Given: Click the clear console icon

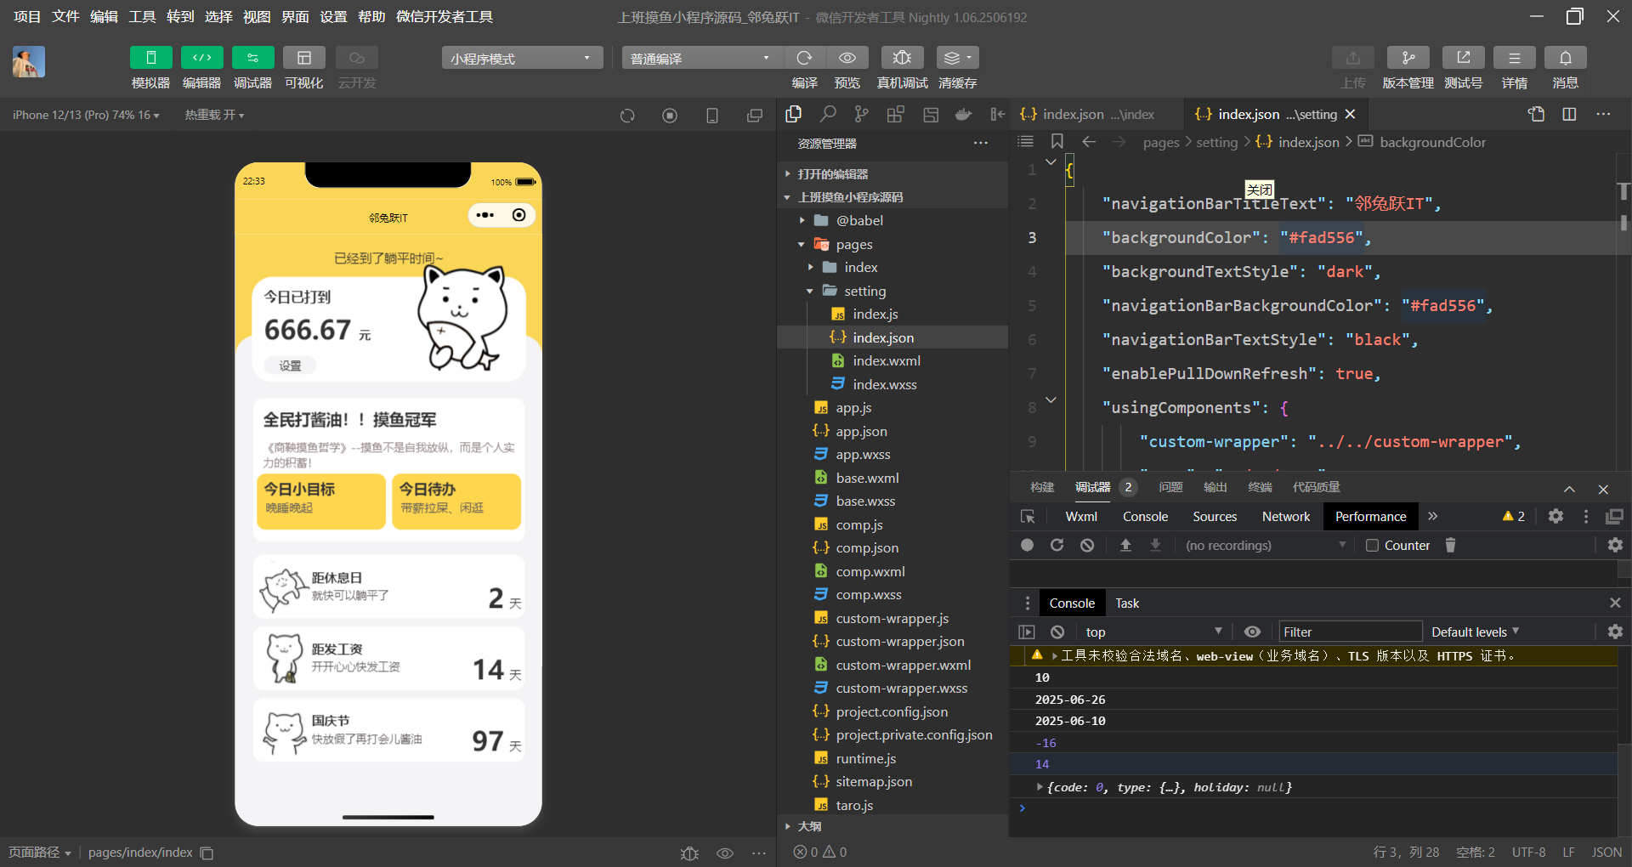Looking at the screenshot, I should tap(1057, 632).
